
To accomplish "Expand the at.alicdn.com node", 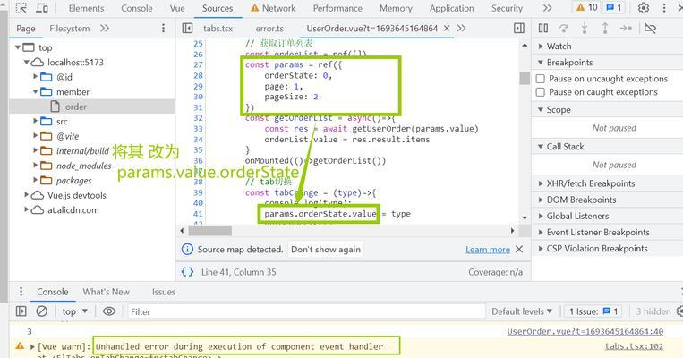I will (x=27, y=210).
